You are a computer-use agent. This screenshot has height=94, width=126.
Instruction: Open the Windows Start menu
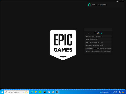(x=2, y=92)
